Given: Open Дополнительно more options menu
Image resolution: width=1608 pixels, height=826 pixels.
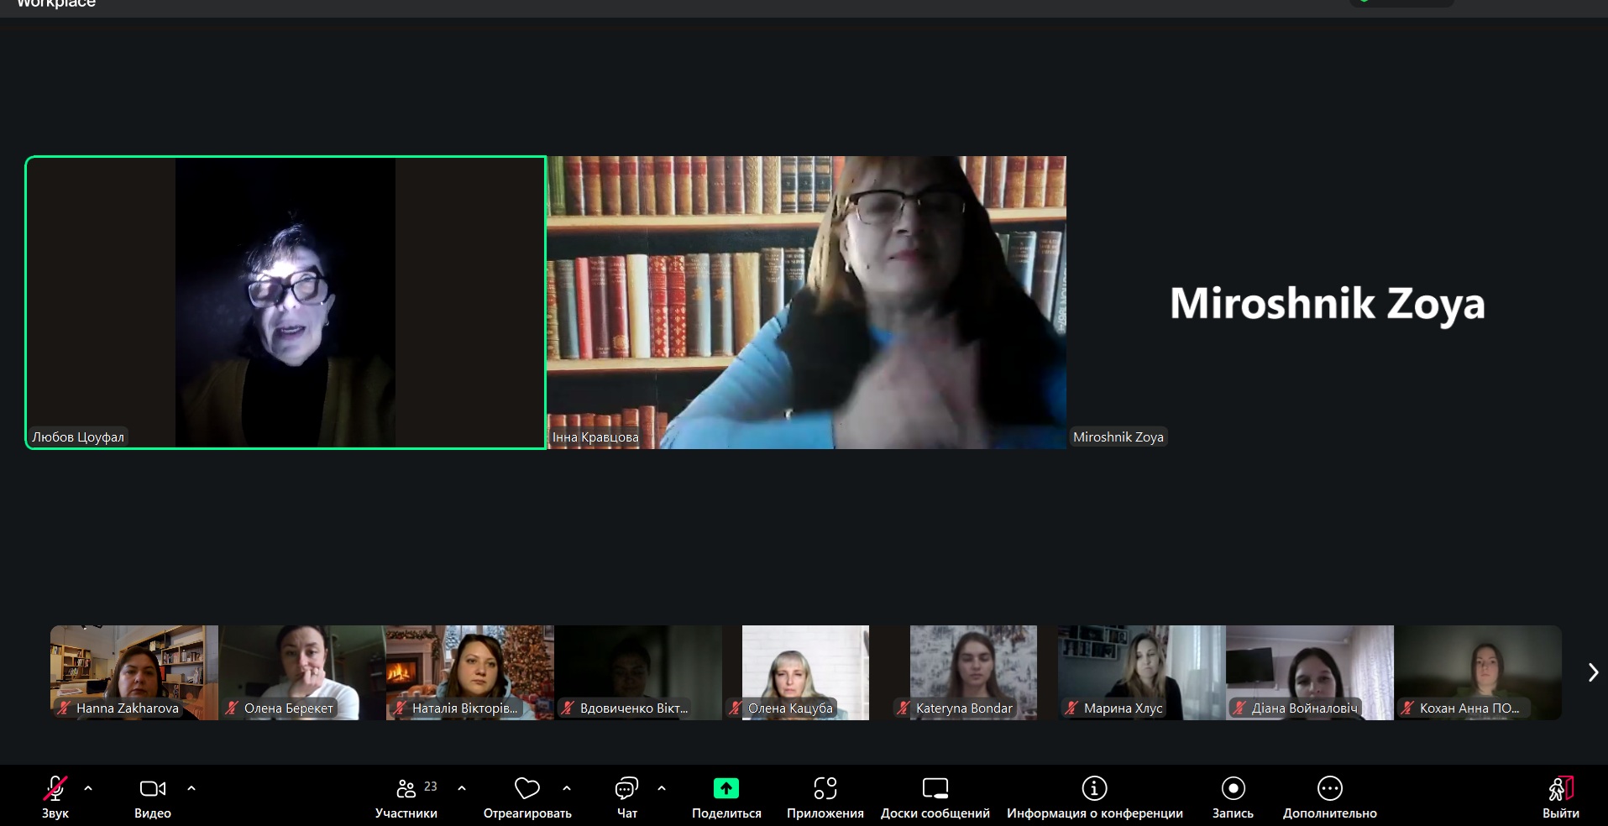Looking at the screenshot, I should [1329, 789].
